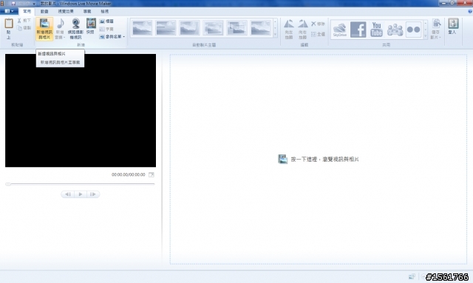473x283 pixels.
Task: Click the full-screen preview icon beside the timecode
Action: coord(152,174)
